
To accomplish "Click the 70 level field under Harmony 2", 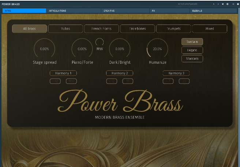I will click(128, 81).
